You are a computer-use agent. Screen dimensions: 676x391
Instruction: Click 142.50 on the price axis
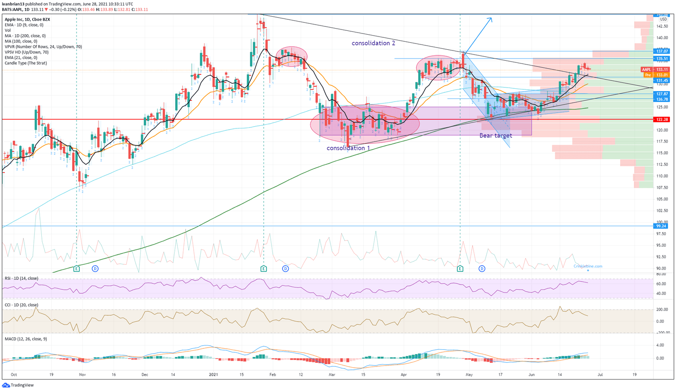(x=662, y=26)
